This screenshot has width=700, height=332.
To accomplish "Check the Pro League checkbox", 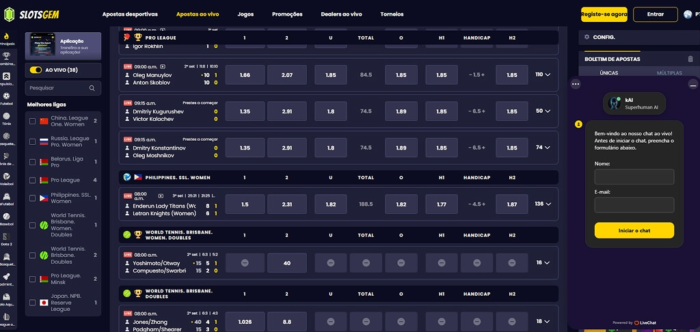I will [x=32, y=180].
